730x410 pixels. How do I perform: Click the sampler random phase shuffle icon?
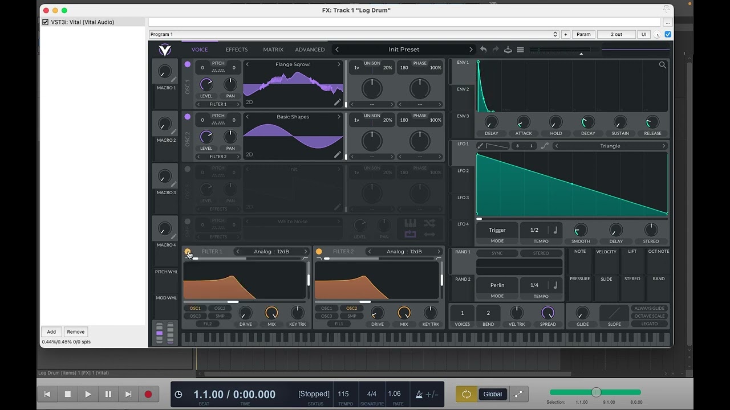pyautogui.click(x=429, y=223)
